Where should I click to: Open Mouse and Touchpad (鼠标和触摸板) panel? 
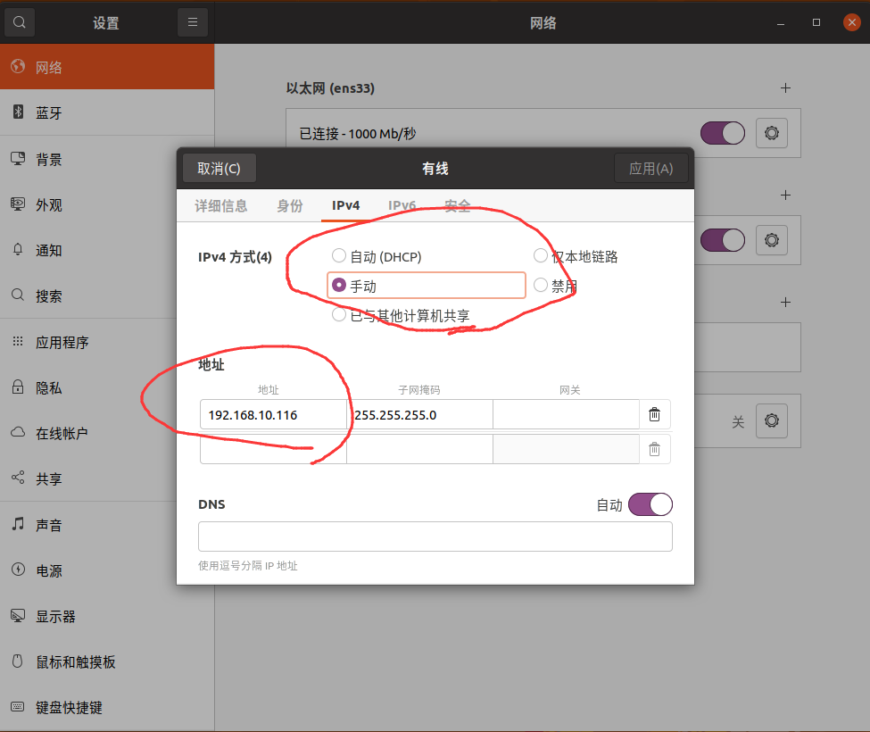click(x=107, y=661)
